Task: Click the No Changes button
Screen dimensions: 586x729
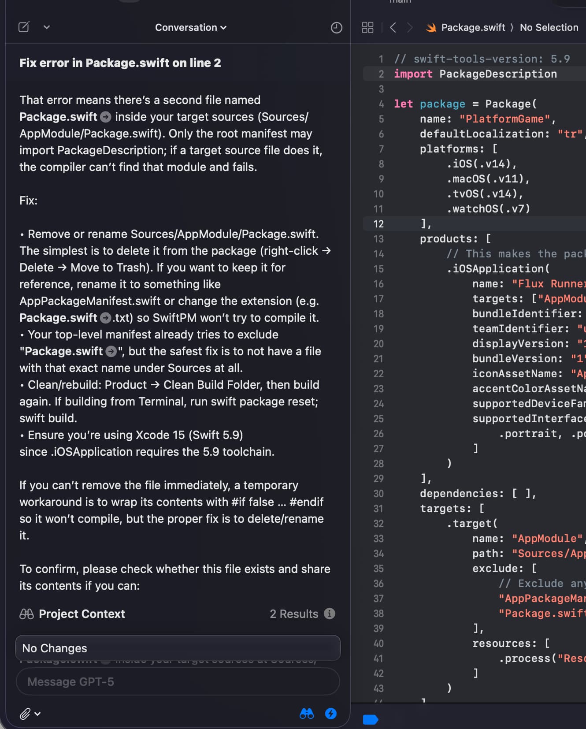Action: point(178,648)
